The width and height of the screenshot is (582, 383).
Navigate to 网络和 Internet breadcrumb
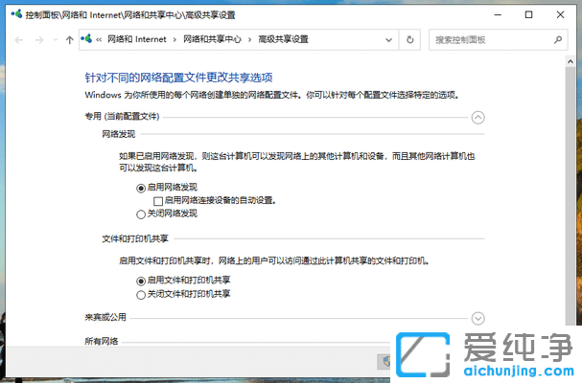click(135, 39)
